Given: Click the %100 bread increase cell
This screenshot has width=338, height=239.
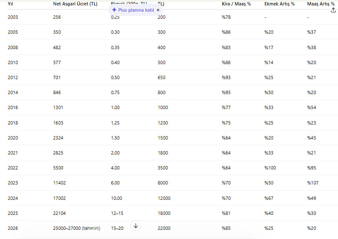Looking at the screenshot, I should [271, 168].
